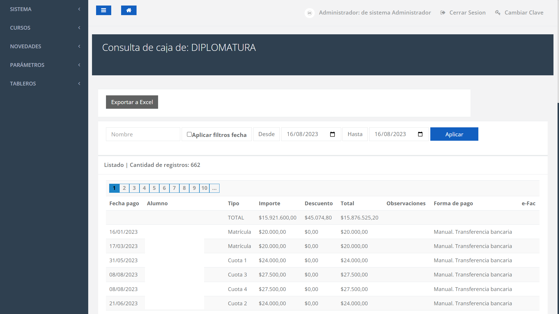Go to results page 6
Image resolution: width=559 pixels, height=314 pixels.
pos(164,188)
